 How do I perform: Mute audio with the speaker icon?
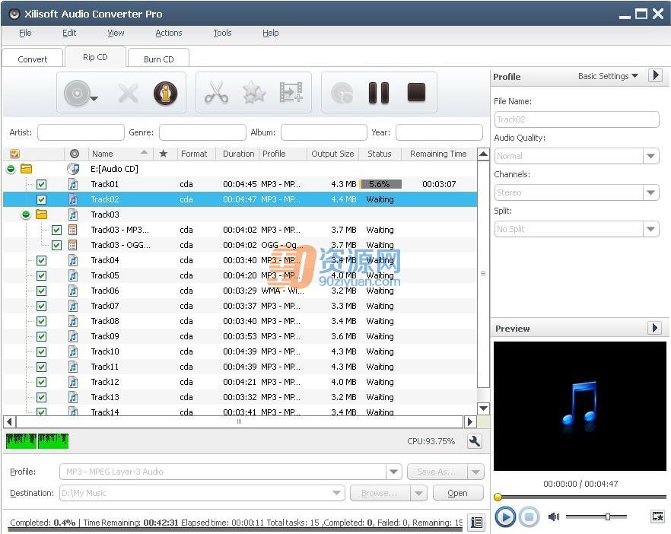pos(554,517)
